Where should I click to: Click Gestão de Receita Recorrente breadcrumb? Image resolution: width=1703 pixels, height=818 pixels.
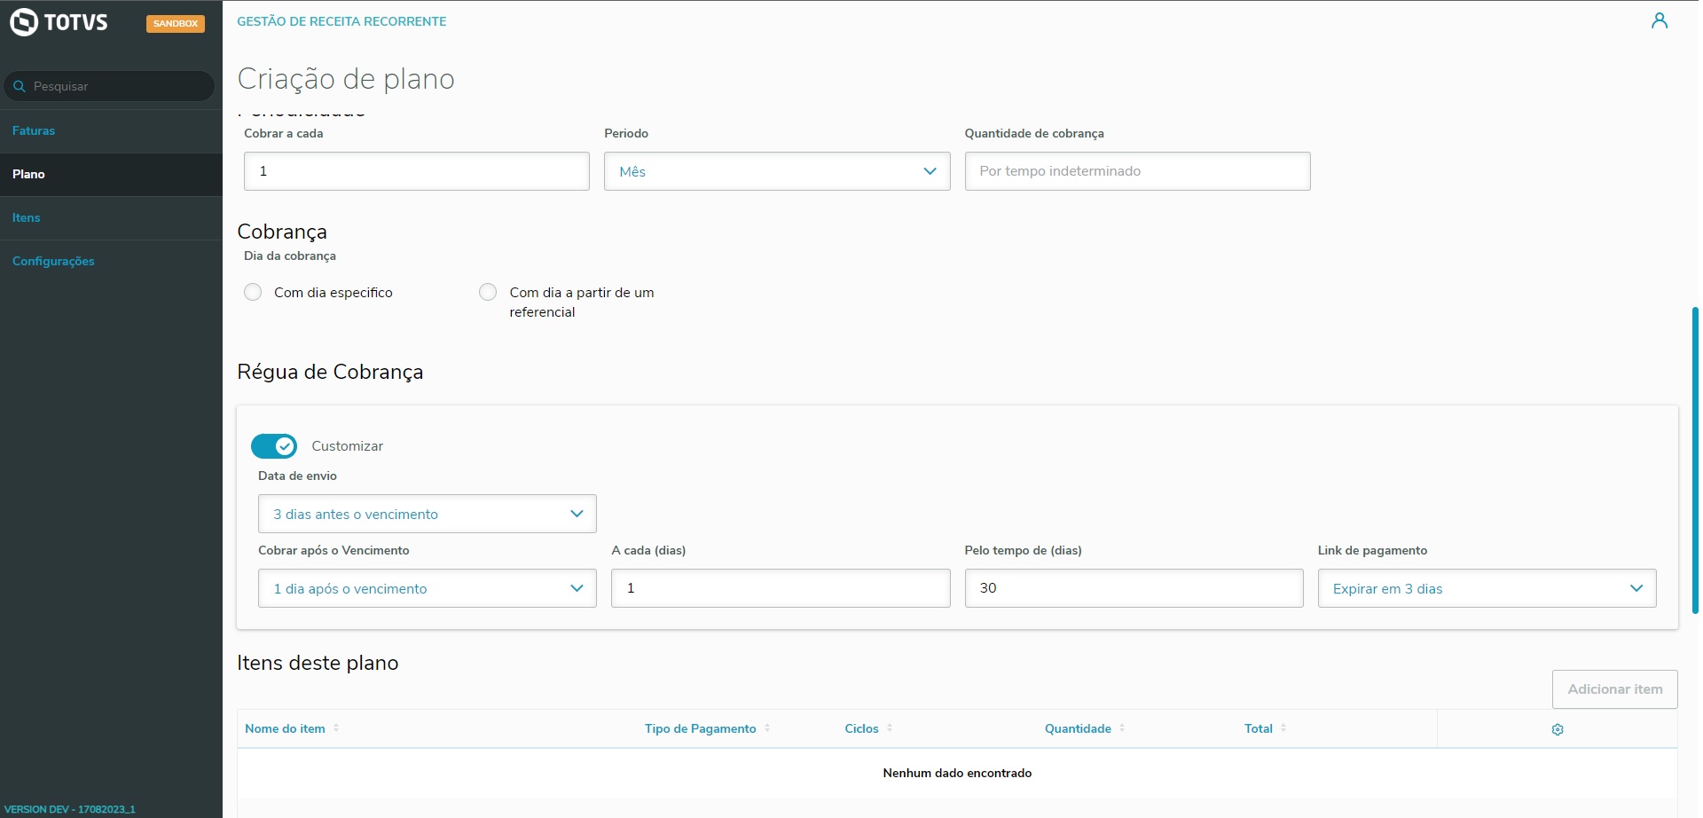tap(341, 21)
